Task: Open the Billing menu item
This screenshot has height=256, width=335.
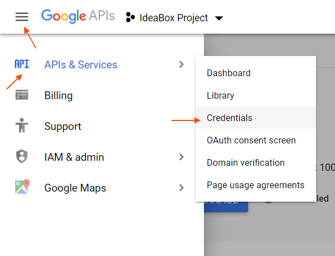Action: [58, 96]
